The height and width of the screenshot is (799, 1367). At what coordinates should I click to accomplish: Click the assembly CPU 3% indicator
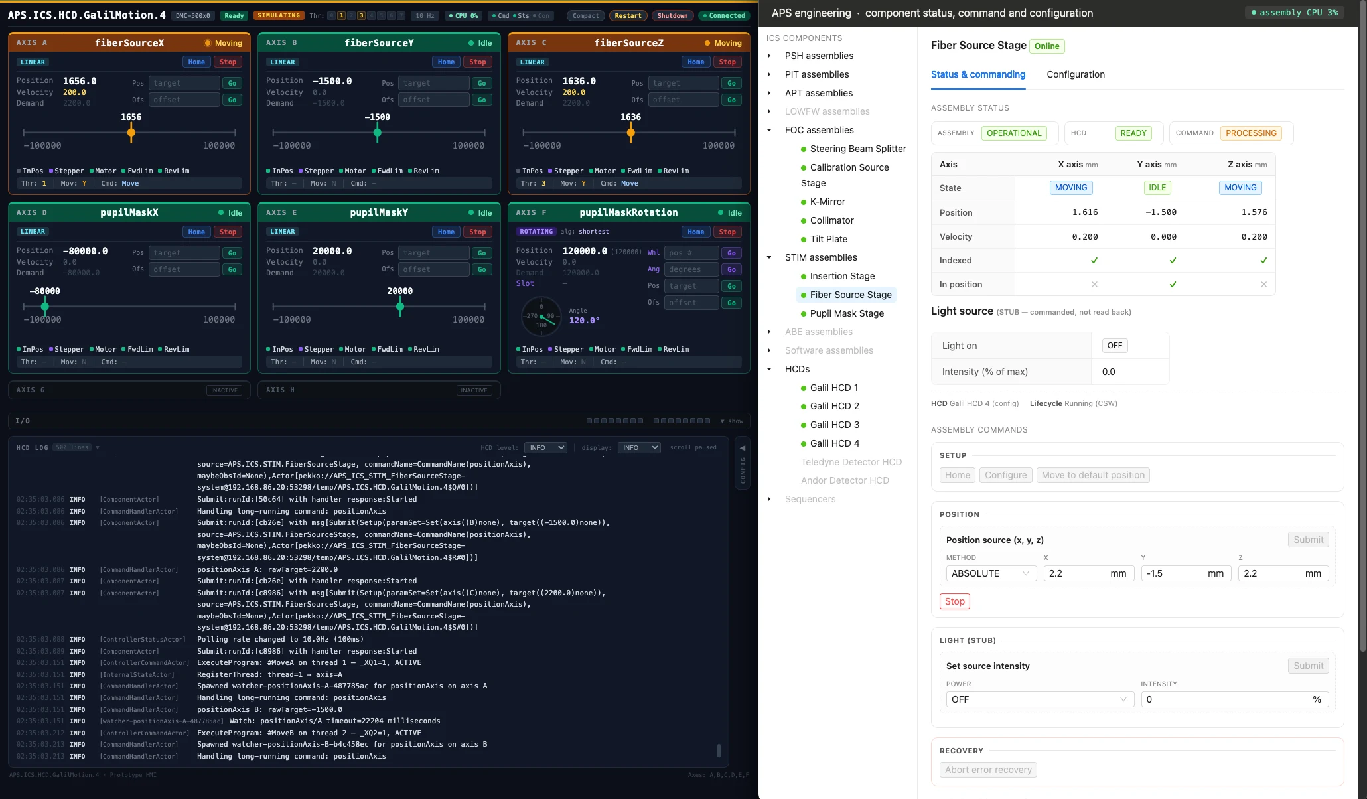point(1294,13)
